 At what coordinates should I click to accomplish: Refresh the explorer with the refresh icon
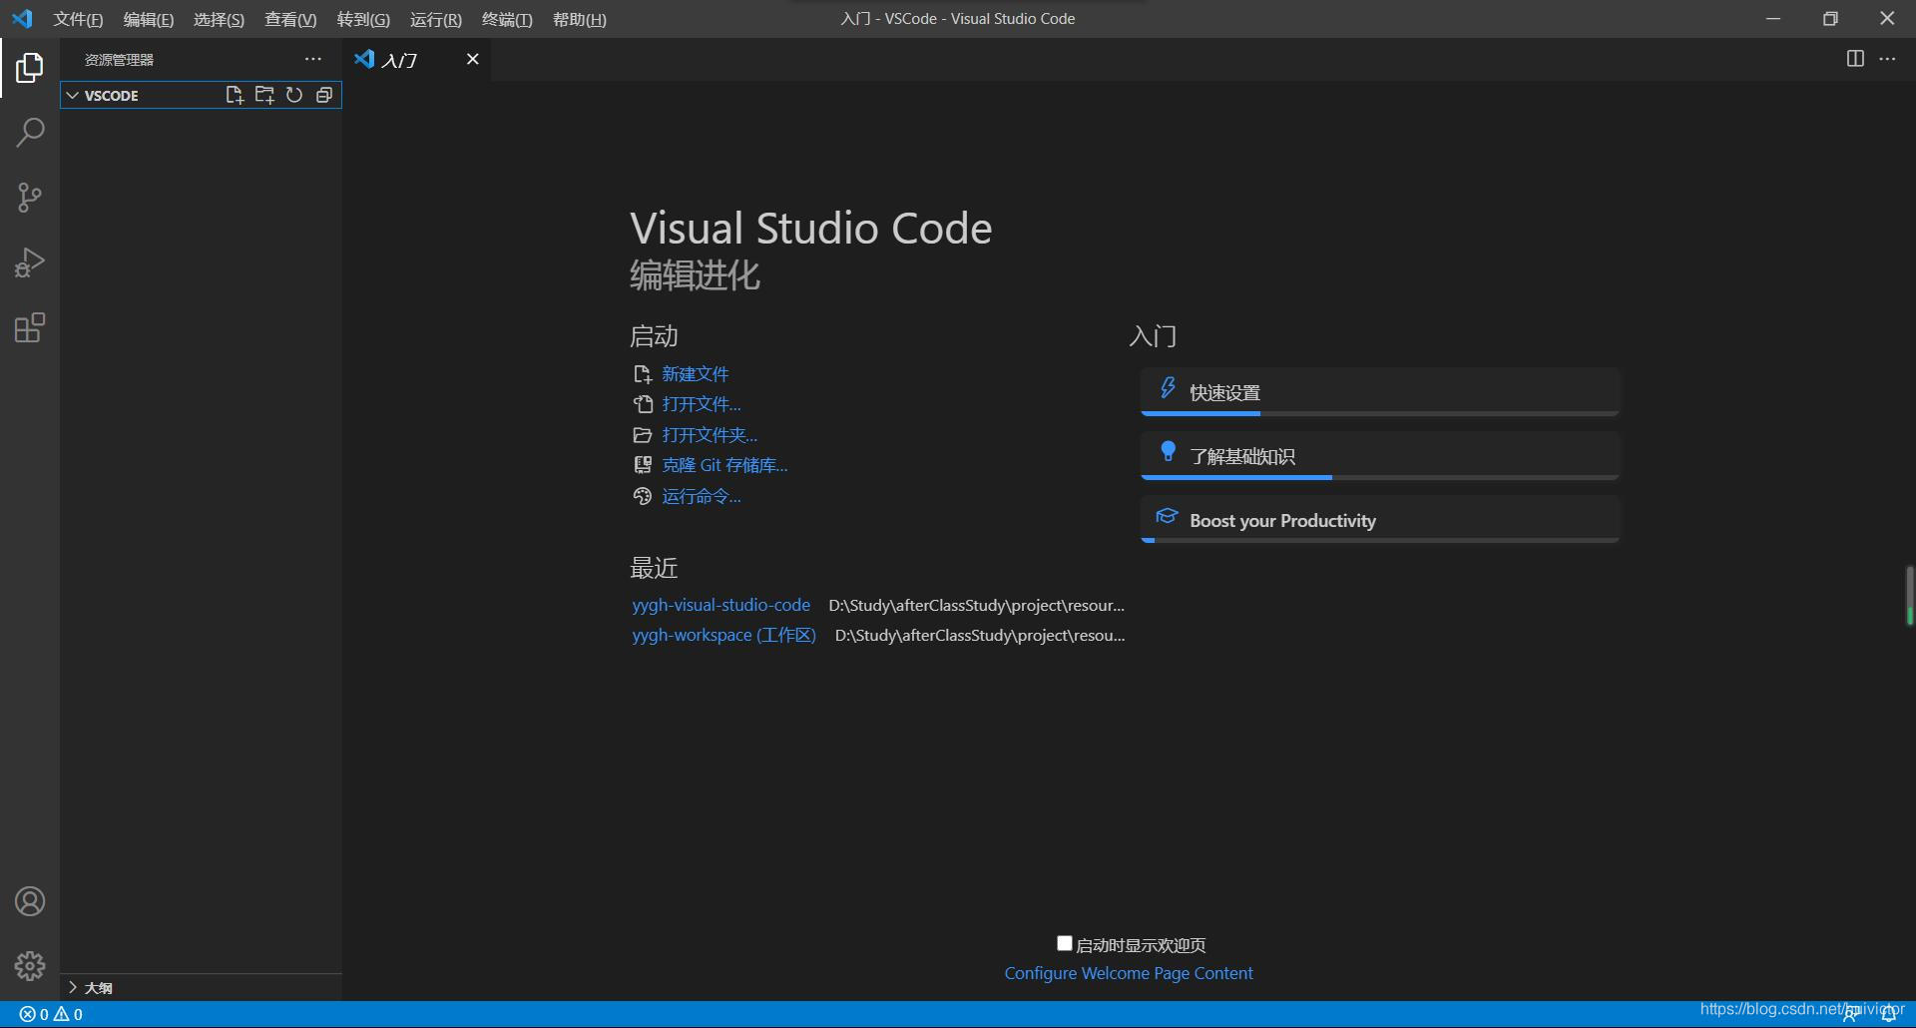[x=294, y=95]
